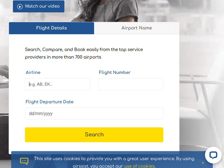
Task: Click the Flight Departure Date label
Action: [49, 102]
